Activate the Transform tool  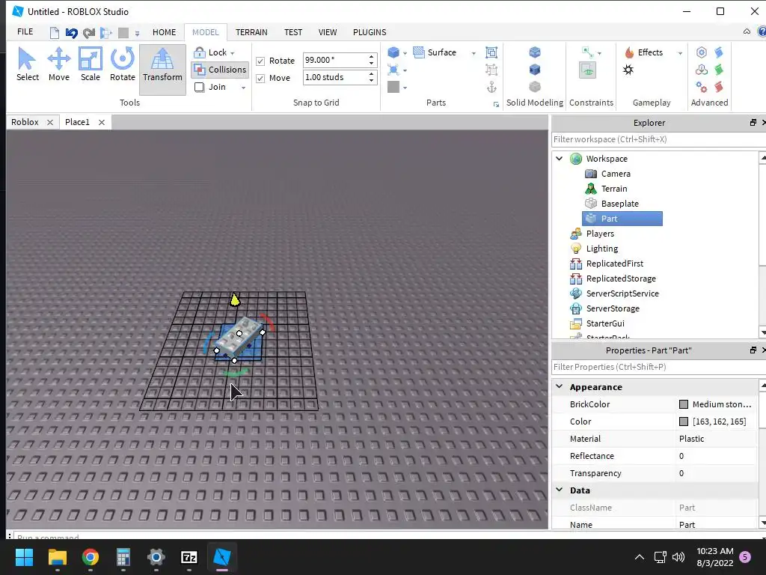coord(162,69)
